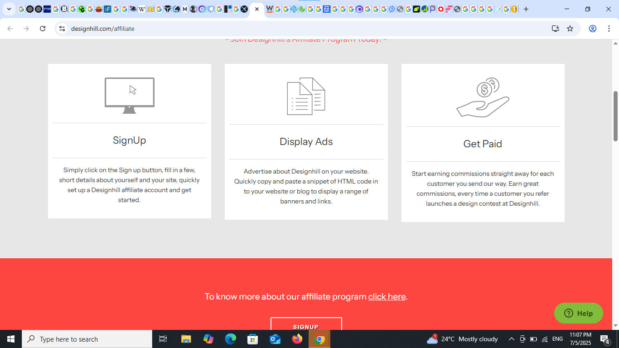The width and height of the screenshot is (619, 348).
Task: Switch to the Wikipedia W tab
Action: click(x=142, y=9)
